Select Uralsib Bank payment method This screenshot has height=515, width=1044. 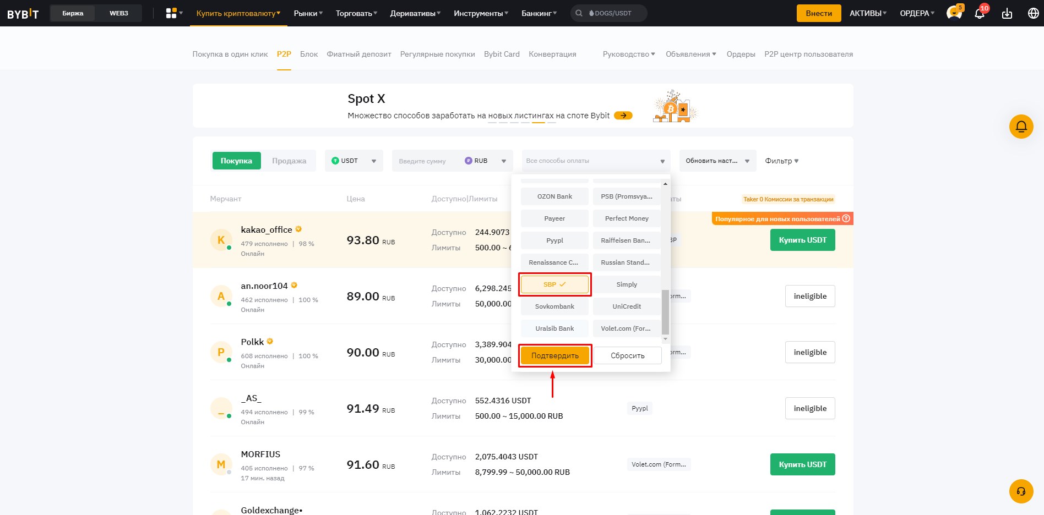554,328
